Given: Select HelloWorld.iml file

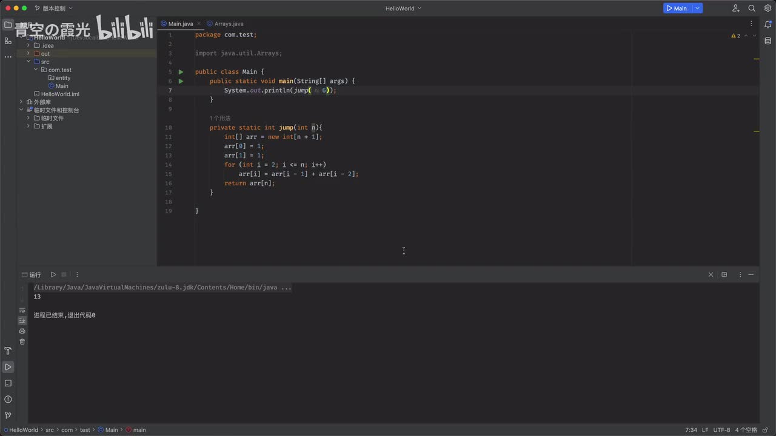Looking at the screenshot, I should 56,94.
